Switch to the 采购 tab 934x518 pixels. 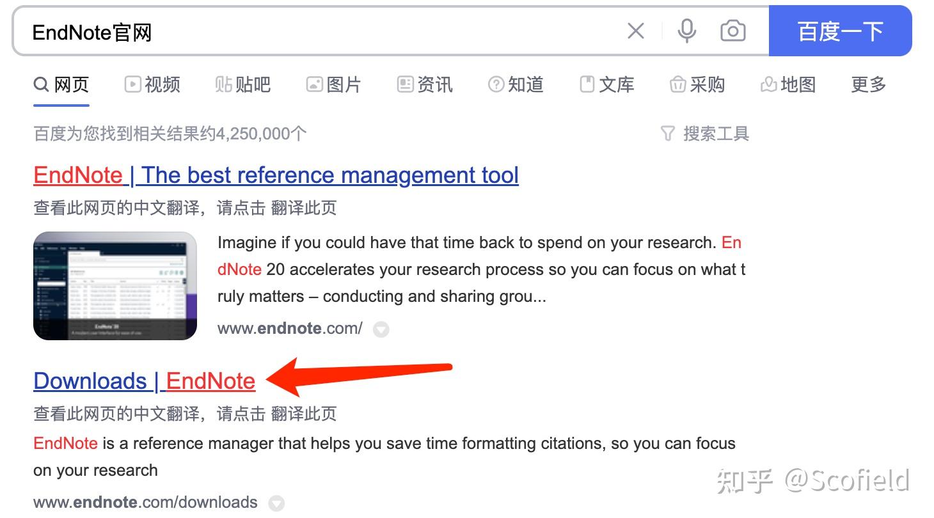tap(697, 84)
